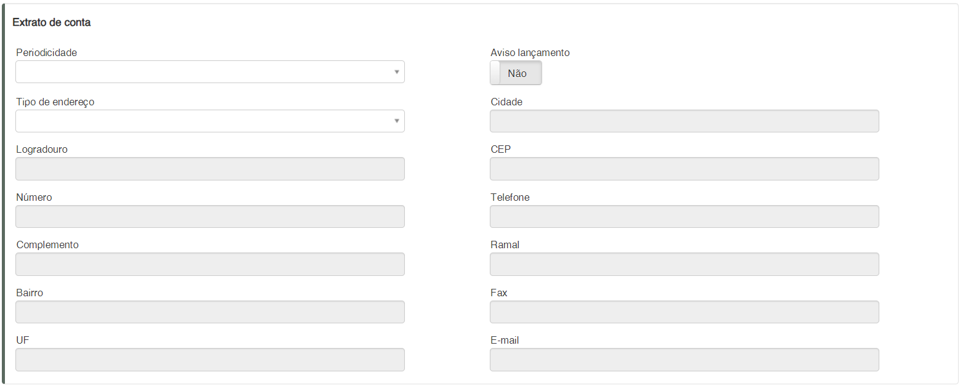Click the Logradouro input field
This screenshot has height=388, width=963.
click(x=209, y=169)
